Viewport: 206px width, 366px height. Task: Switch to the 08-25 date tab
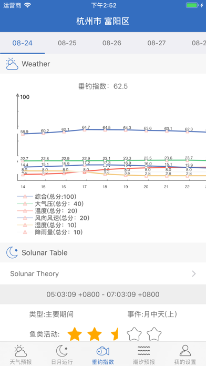pos(67,43)
